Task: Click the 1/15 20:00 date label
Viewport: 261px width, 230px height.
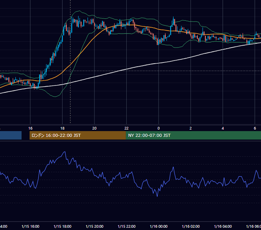Action: point(94,227)
